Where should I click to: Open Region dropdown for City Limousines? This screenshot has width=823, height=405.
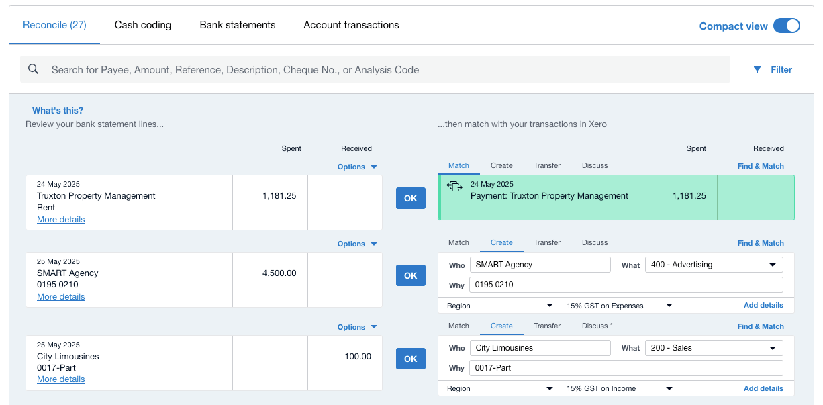pos(500,388)
